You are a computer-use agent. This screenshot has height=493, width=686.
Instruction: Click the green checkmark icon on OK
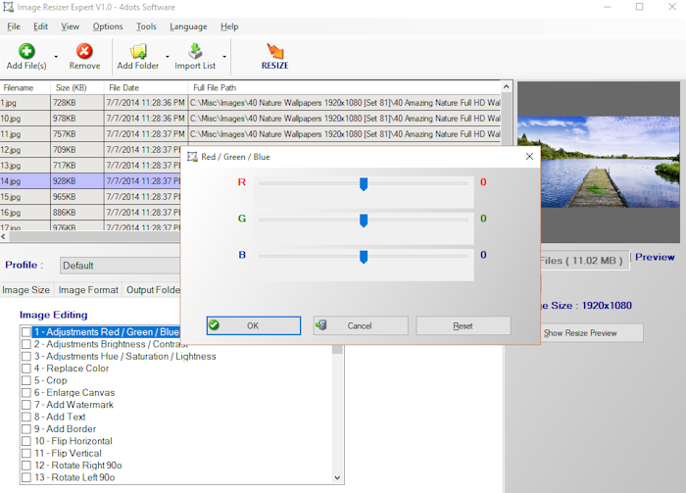coord(214,325)
